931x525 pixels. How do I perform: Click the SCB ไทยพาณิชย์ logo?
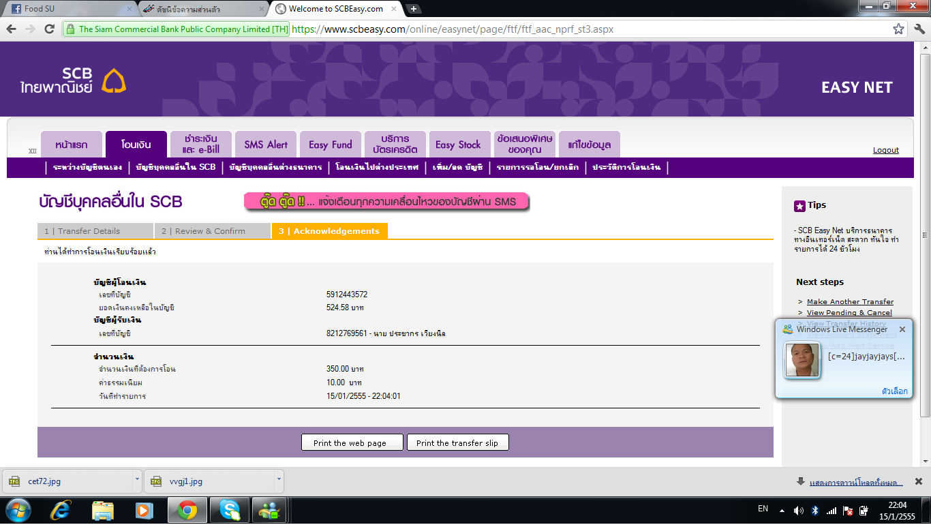pyautogui.click(x=74, y=80)
